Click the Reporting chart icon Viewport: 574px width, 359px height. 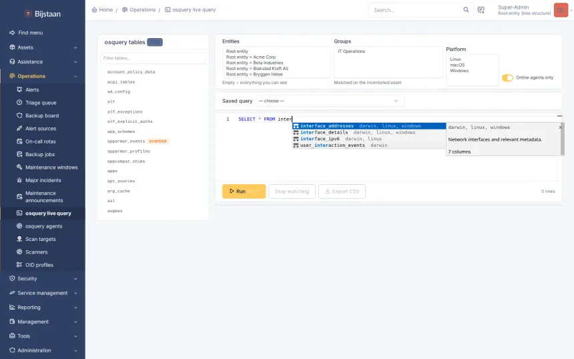(12, 307)
